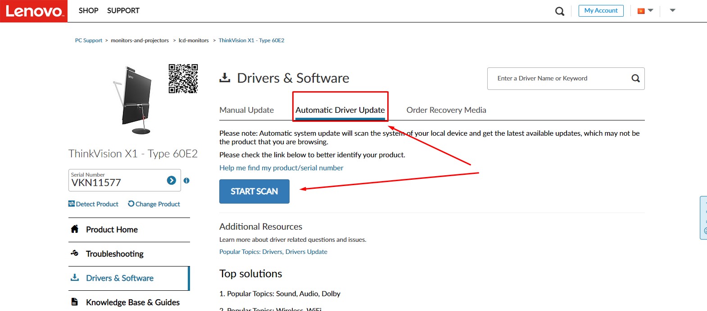The height and width of the screenshot is (311, 707).
Task: Click the QR code image
Action: point(183,79)
